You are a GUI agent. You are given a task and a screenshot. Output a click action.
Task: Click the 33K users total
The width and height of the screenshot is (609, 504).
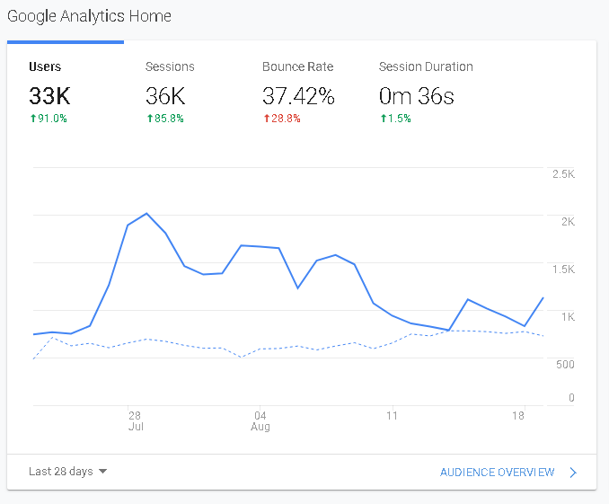tap(49, 96)
